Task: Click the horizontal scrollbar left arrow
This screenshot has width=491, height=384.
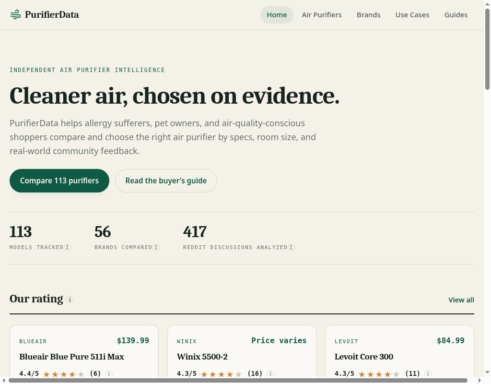Action: point(3,381)
